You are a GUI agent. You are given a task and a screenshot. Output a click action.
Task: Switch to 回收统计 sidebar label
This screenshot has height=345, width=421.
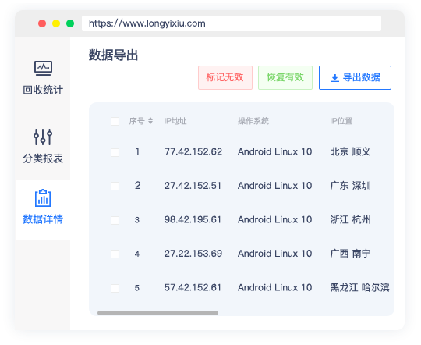tap(43, 90)
